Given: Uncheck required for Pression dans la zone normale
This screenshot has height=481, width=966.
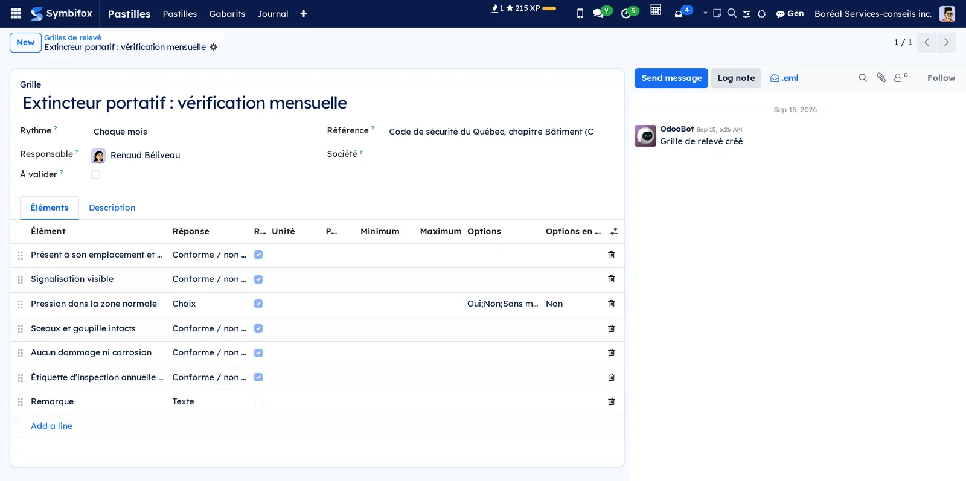Looking at the screenshot, I should pos(258,304).
